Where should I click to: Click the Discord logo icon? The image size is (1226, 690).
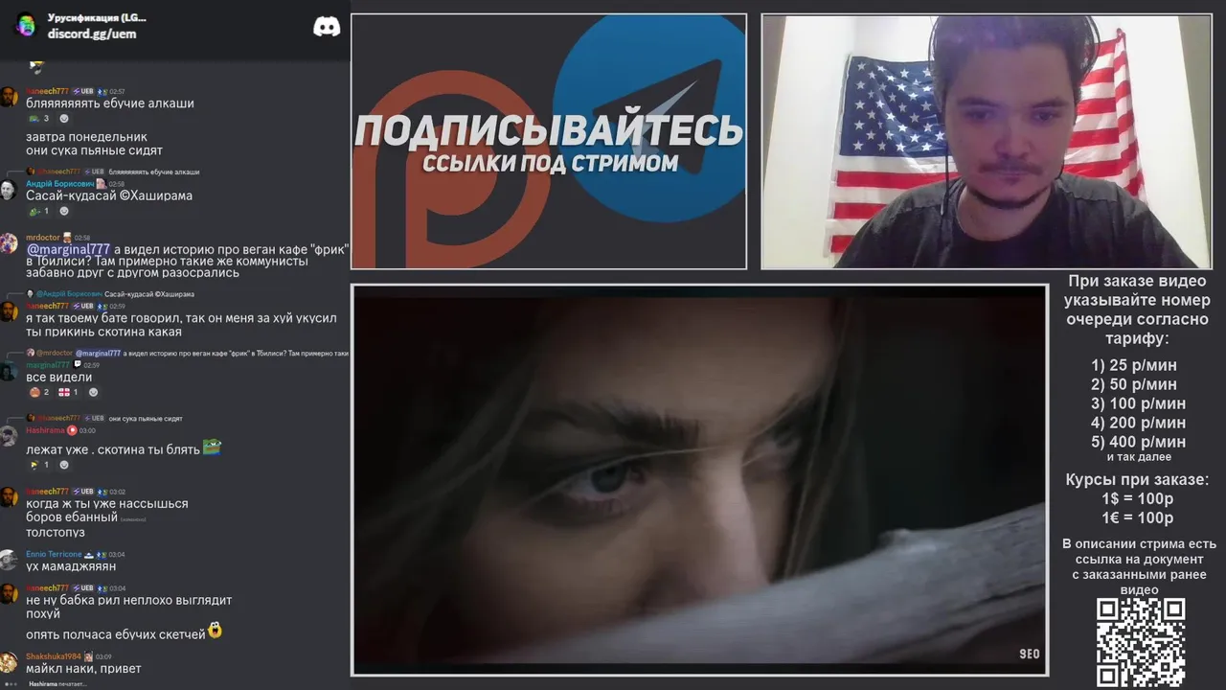pyautogui.click(x=327, y=27)
